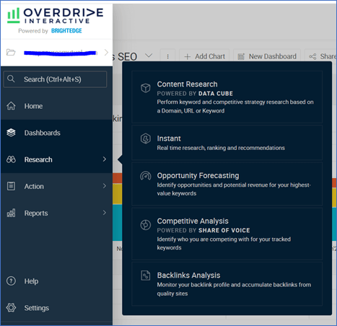Click the Research binoculars icon
This screenshot has height=326, width=337.
click(x=11, y=159)
